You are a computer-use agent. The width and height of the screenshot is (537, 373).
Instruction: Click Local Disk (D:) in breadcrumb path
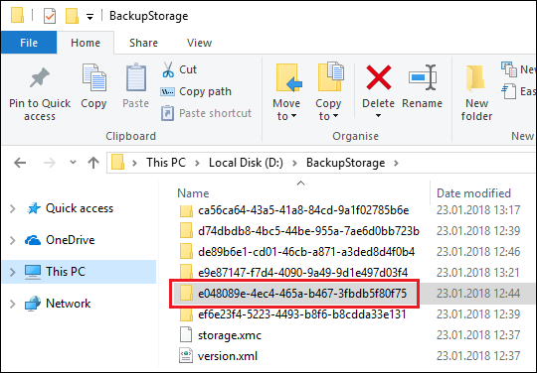[x=246, y=163]
